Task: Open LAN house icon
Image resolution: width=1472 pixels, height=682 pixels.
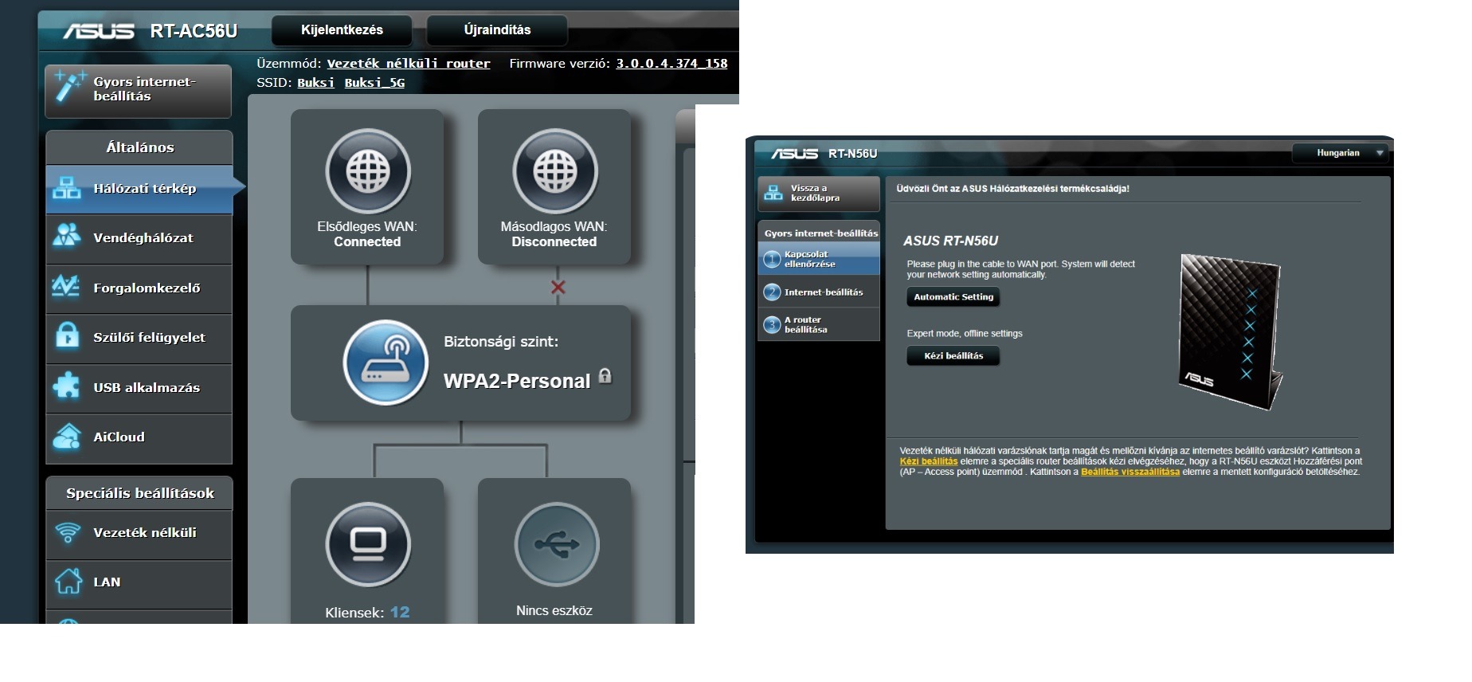Action: pos(69,582)
